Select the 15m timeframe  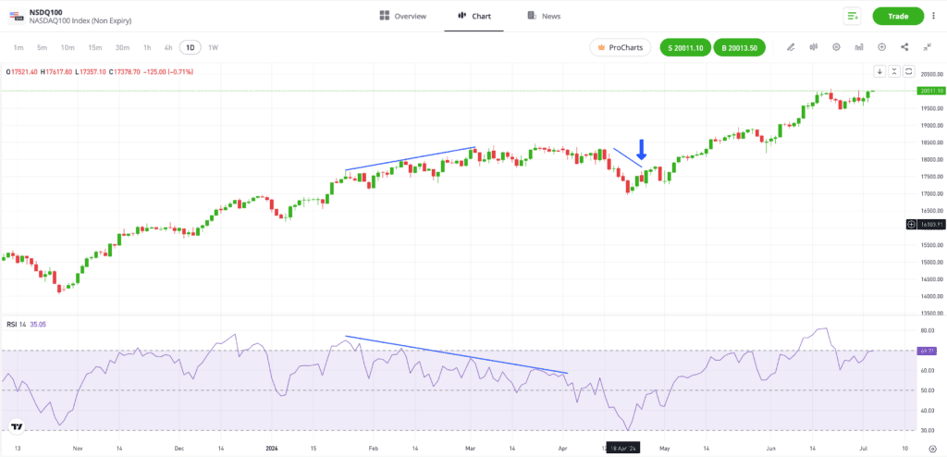95,47
